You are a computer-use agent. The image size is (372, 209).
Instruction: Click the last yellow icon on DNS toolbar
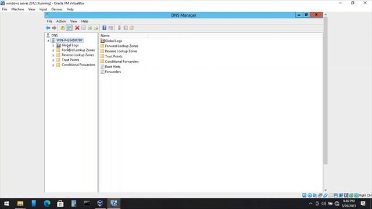[132, 28]
